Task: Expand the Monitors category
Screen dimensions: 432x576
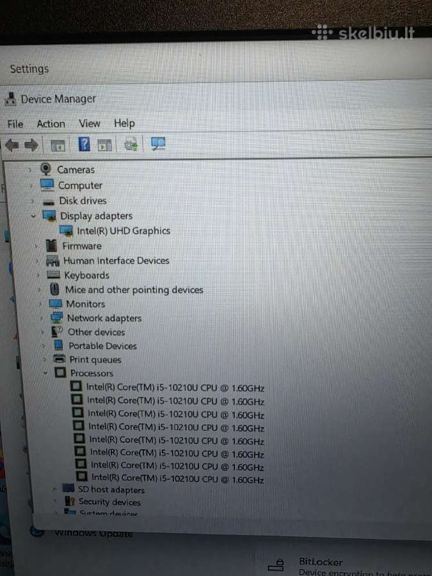Action: point(40,304)
